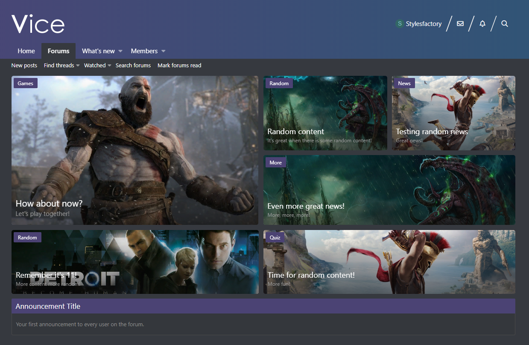Screen dimensions: 529x345
Task: Click the Search forums link
Action: point(133,65)
